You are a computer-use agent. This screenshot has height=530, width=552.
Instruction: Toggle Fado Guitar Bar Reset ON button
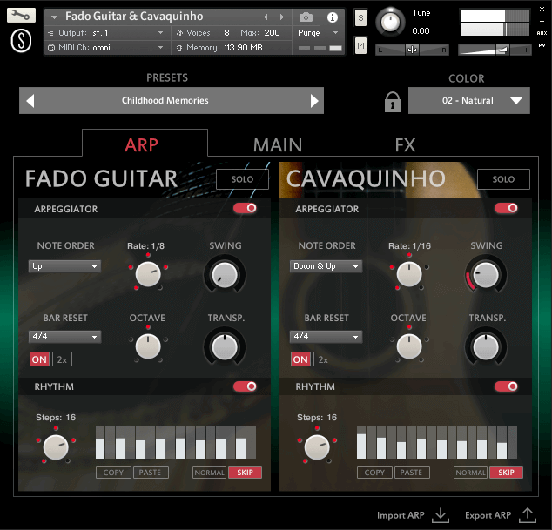coord(39,359)
